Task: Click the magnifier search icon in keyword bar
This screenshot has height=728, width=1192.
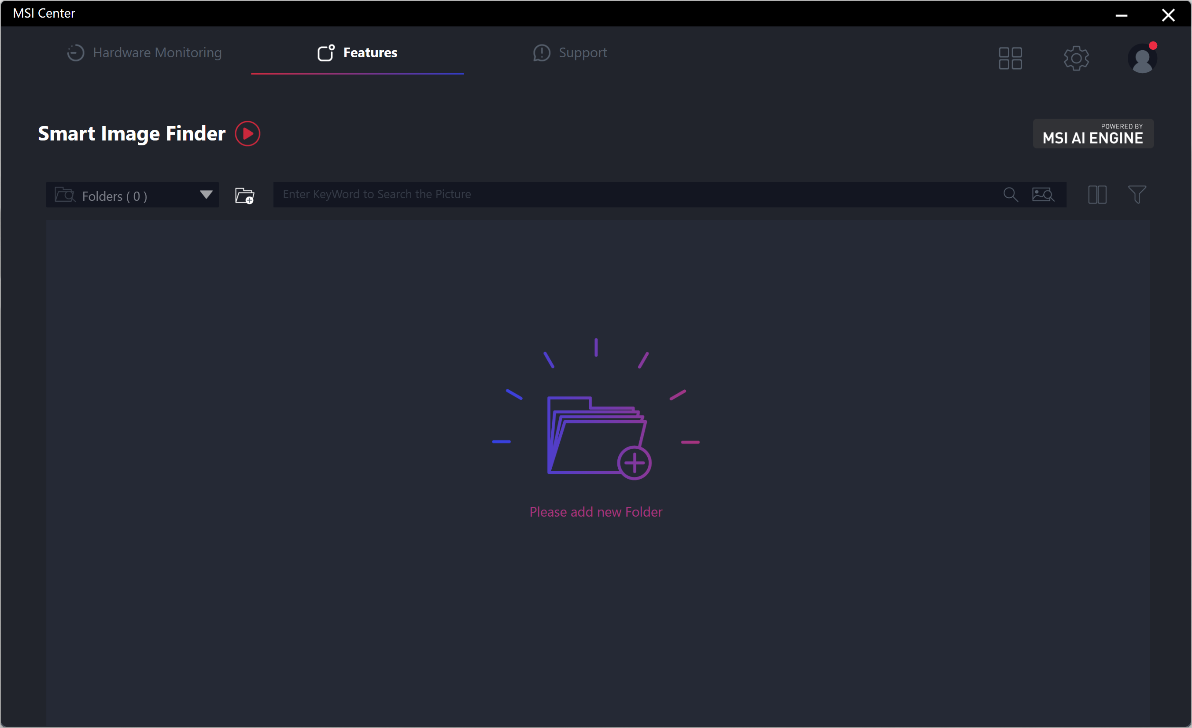Action: pyautogui.click(x=1010, y=195)
